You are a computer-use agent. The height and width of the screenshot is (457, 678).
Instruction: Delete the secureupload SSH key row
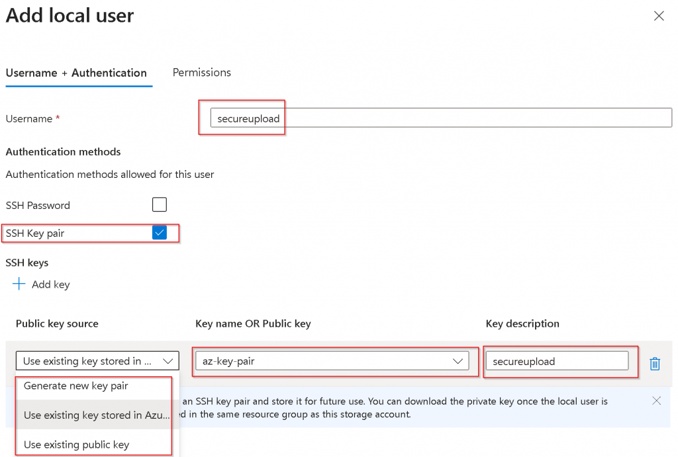pyautogui.click(x=655, y=363)
